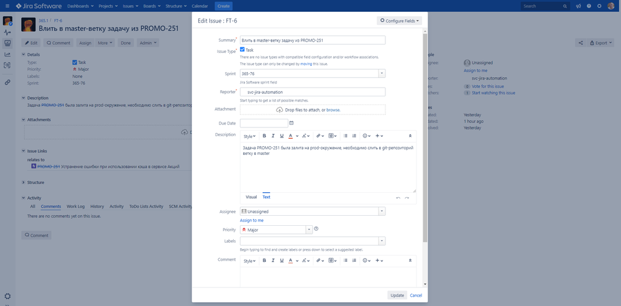Open the Style dropdown in Comment toolbar
The image size is (621, 306).
click(x=249, y=261)
